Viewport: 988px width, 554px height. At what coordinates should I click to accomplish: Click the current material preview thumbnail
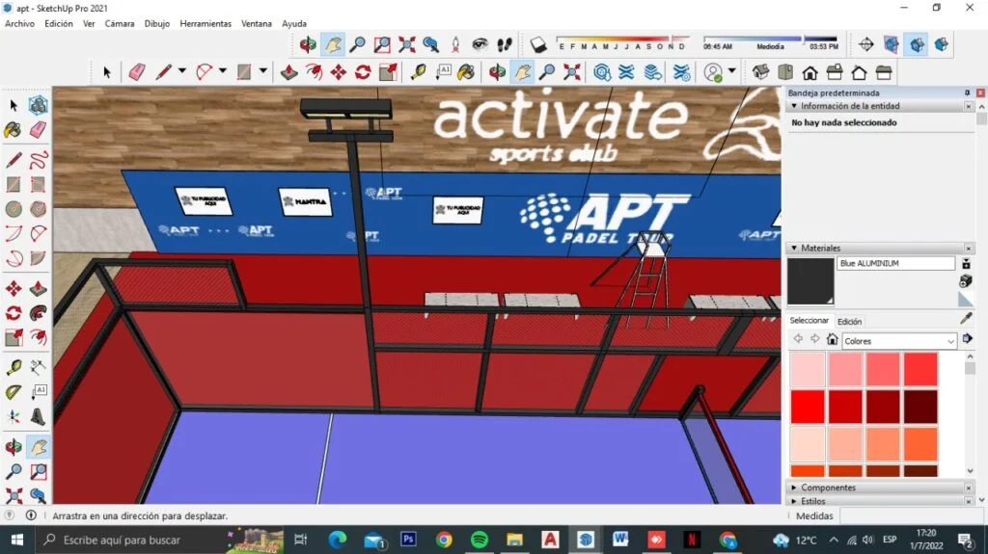point(810,281)
